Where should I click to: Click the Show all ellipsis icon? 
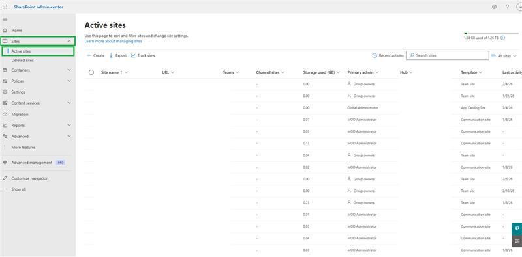(5, 189)
